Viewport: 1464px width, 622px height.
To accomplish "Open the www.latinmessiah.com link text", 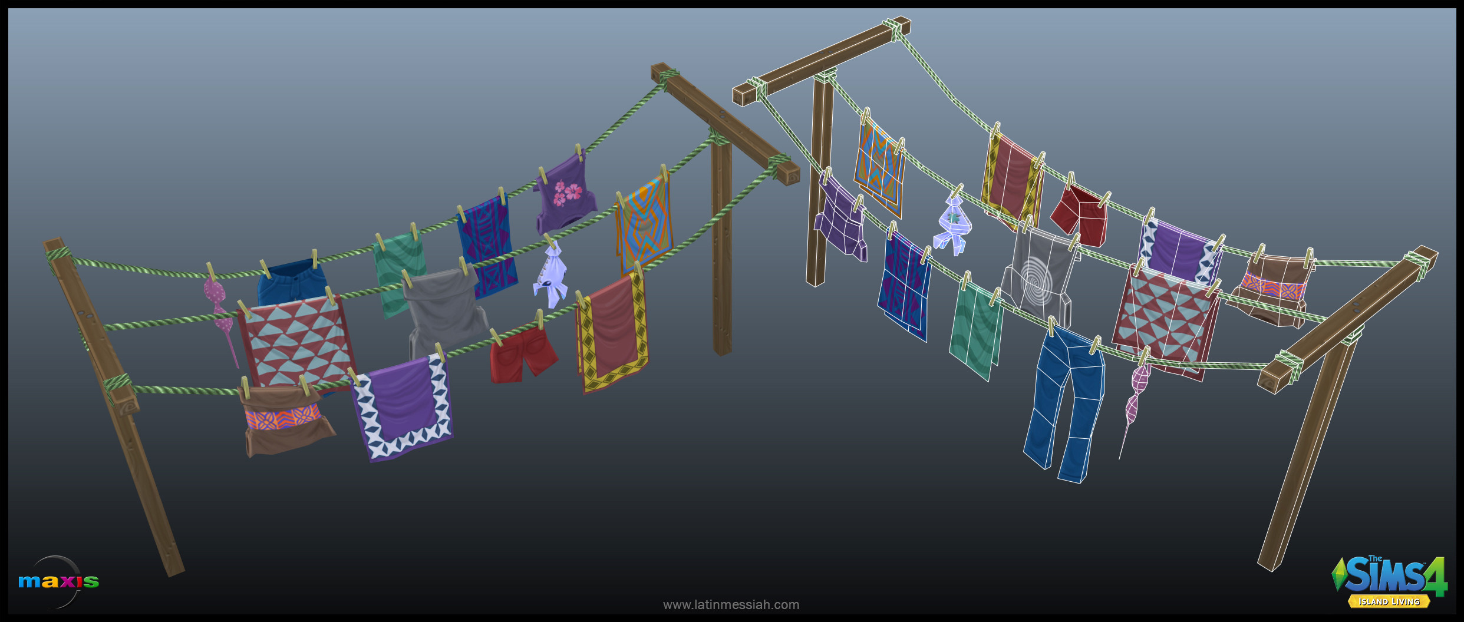I will [x=731, y=604].
